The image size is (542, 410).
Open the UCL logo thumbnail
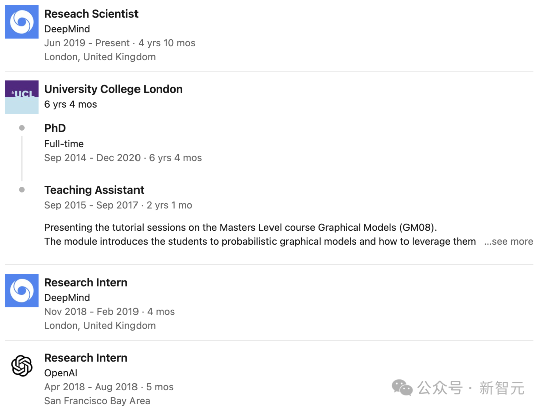coord(22,97)
